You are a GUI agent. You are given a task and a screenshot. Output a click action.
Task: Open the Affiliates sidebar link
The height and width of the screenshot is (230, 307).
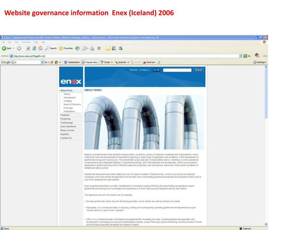click(x=68, y=101)
